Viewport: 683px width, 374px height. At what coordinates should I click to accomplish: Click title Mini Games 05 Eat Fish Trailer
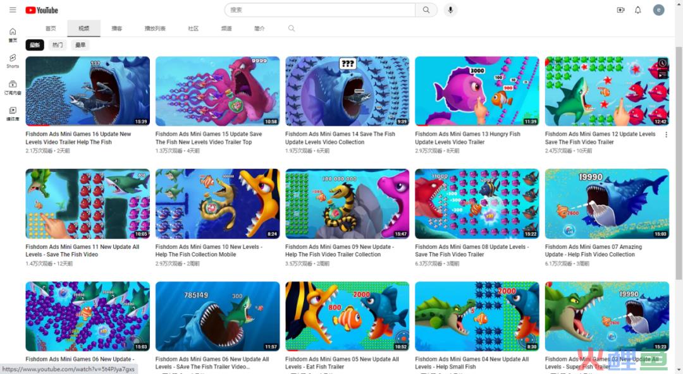coord(342,363)
